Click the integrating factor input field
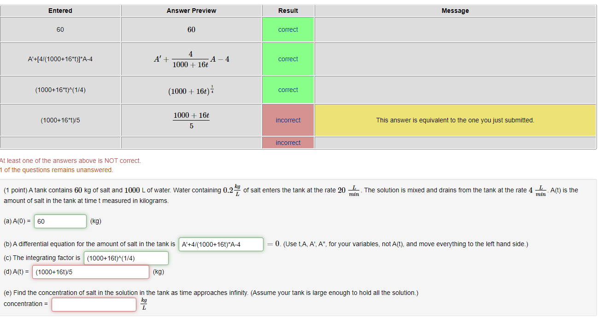 [126, 258]
